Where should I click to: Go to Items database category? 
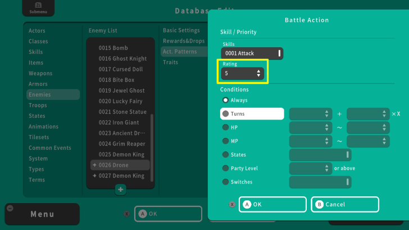[36, 63]
